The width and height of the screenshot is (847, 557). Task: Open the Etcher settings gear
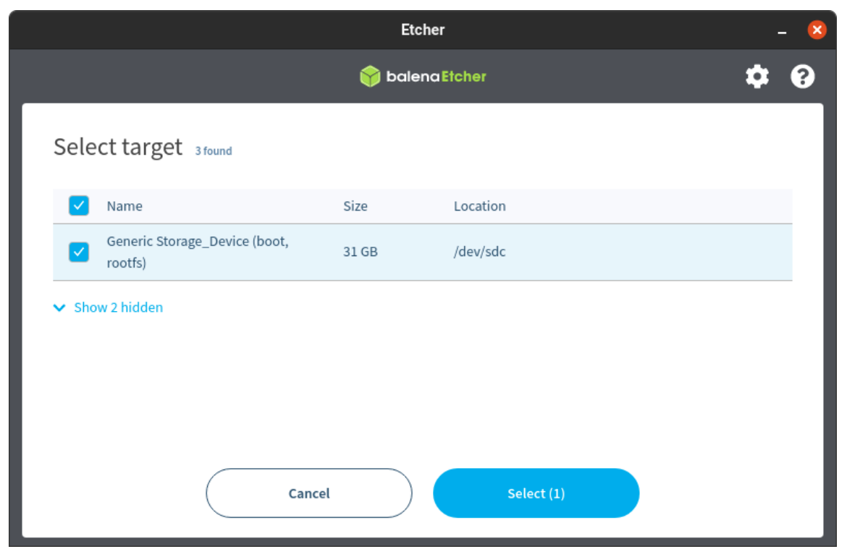pyautogui.click(x=757, y=76)
